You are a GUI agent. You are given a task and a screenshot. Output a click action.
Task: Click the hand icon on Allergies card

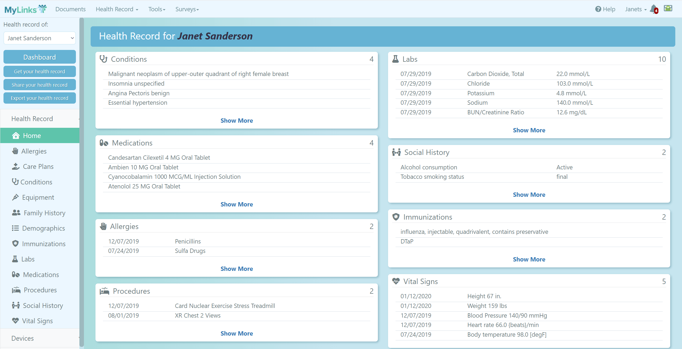(x=103, y=226)
